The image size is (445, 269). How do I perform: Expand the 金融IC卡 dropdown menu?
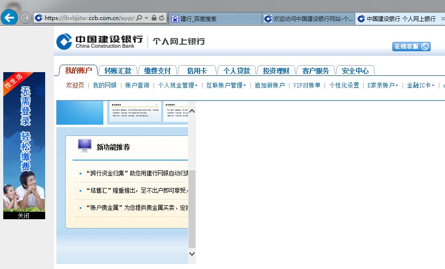pyautogui.click(x=421, y=86)
